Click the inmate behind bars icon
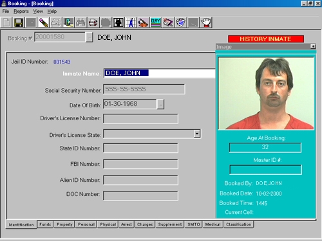The height and width of the screenshot is (241, 322). pyautogui.click(x=118, y=22)
